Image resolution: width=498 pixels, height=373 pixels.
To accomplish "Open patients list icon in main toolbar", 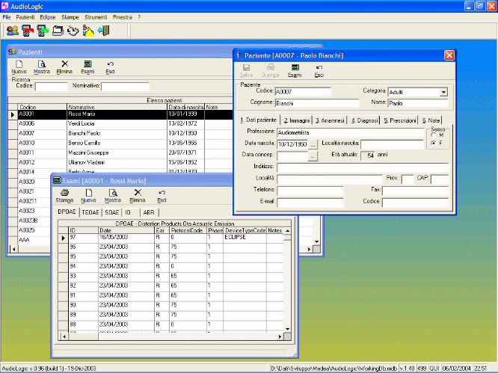I will (13, 31).
